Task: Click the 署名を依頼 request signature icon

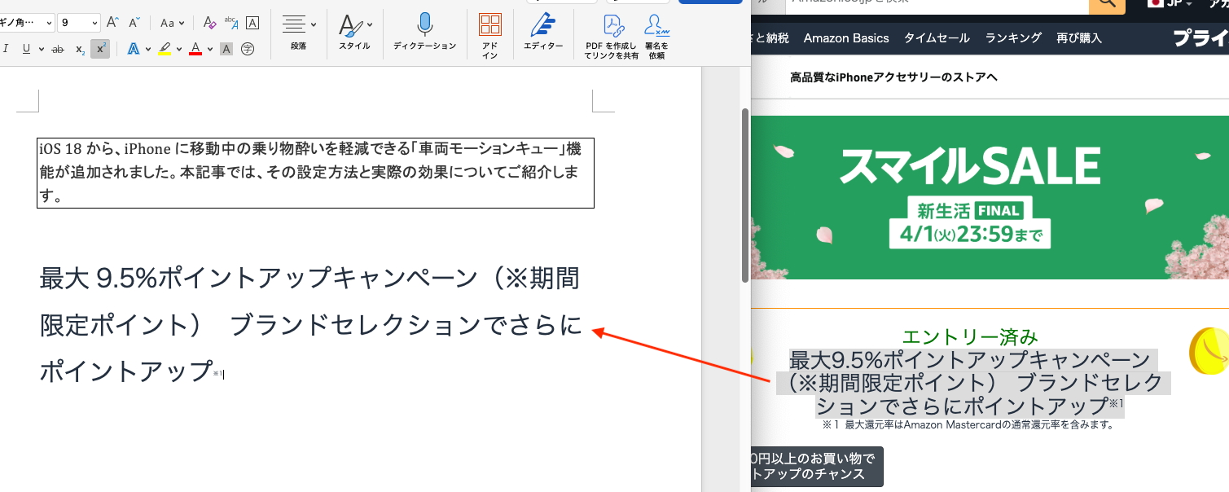Action: [656, 37]
